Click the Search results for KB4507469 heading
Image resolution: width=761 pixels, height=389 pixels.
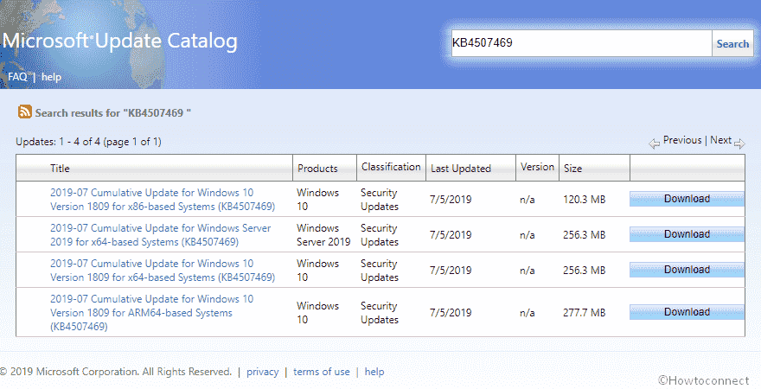pos(112,113)
